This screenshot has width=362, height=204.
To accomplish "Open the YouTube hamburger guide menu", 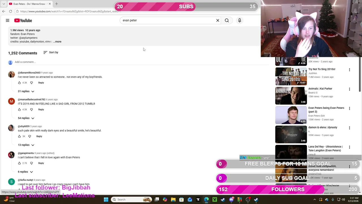I will point(8,20).
